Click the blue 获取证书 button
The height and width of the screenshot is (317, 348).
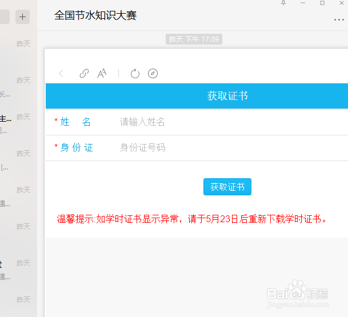point(227,187)
